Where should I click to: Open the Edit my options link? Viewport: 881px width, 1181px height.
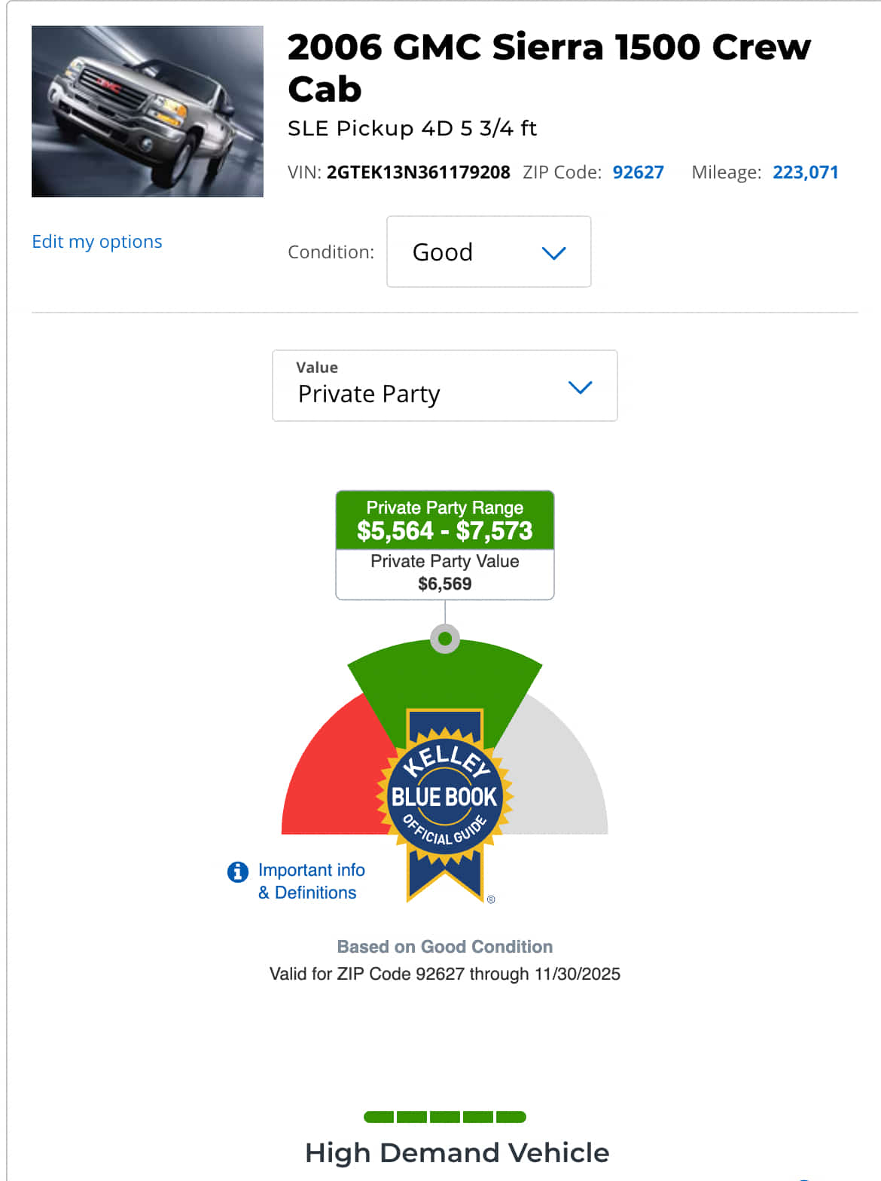(x=97, y=242)
